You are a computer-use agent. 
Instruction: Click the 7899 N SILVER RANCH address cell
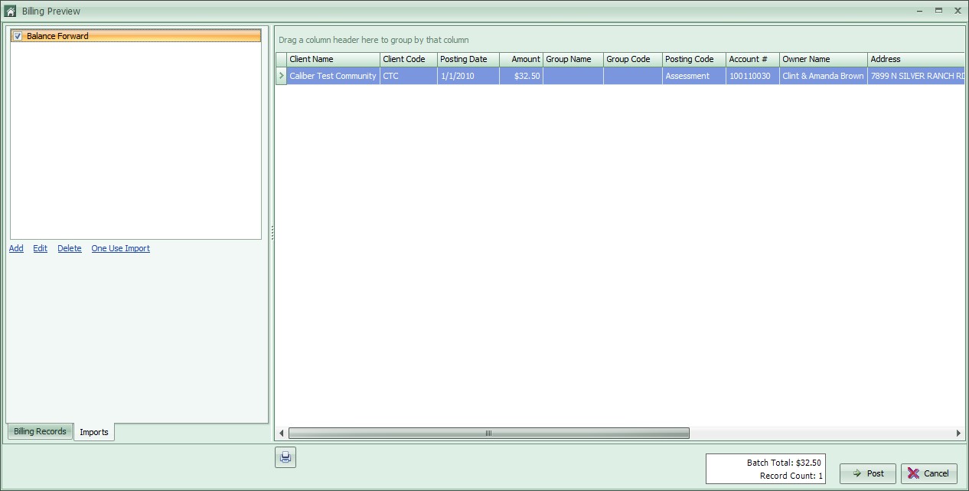(916, 76)
